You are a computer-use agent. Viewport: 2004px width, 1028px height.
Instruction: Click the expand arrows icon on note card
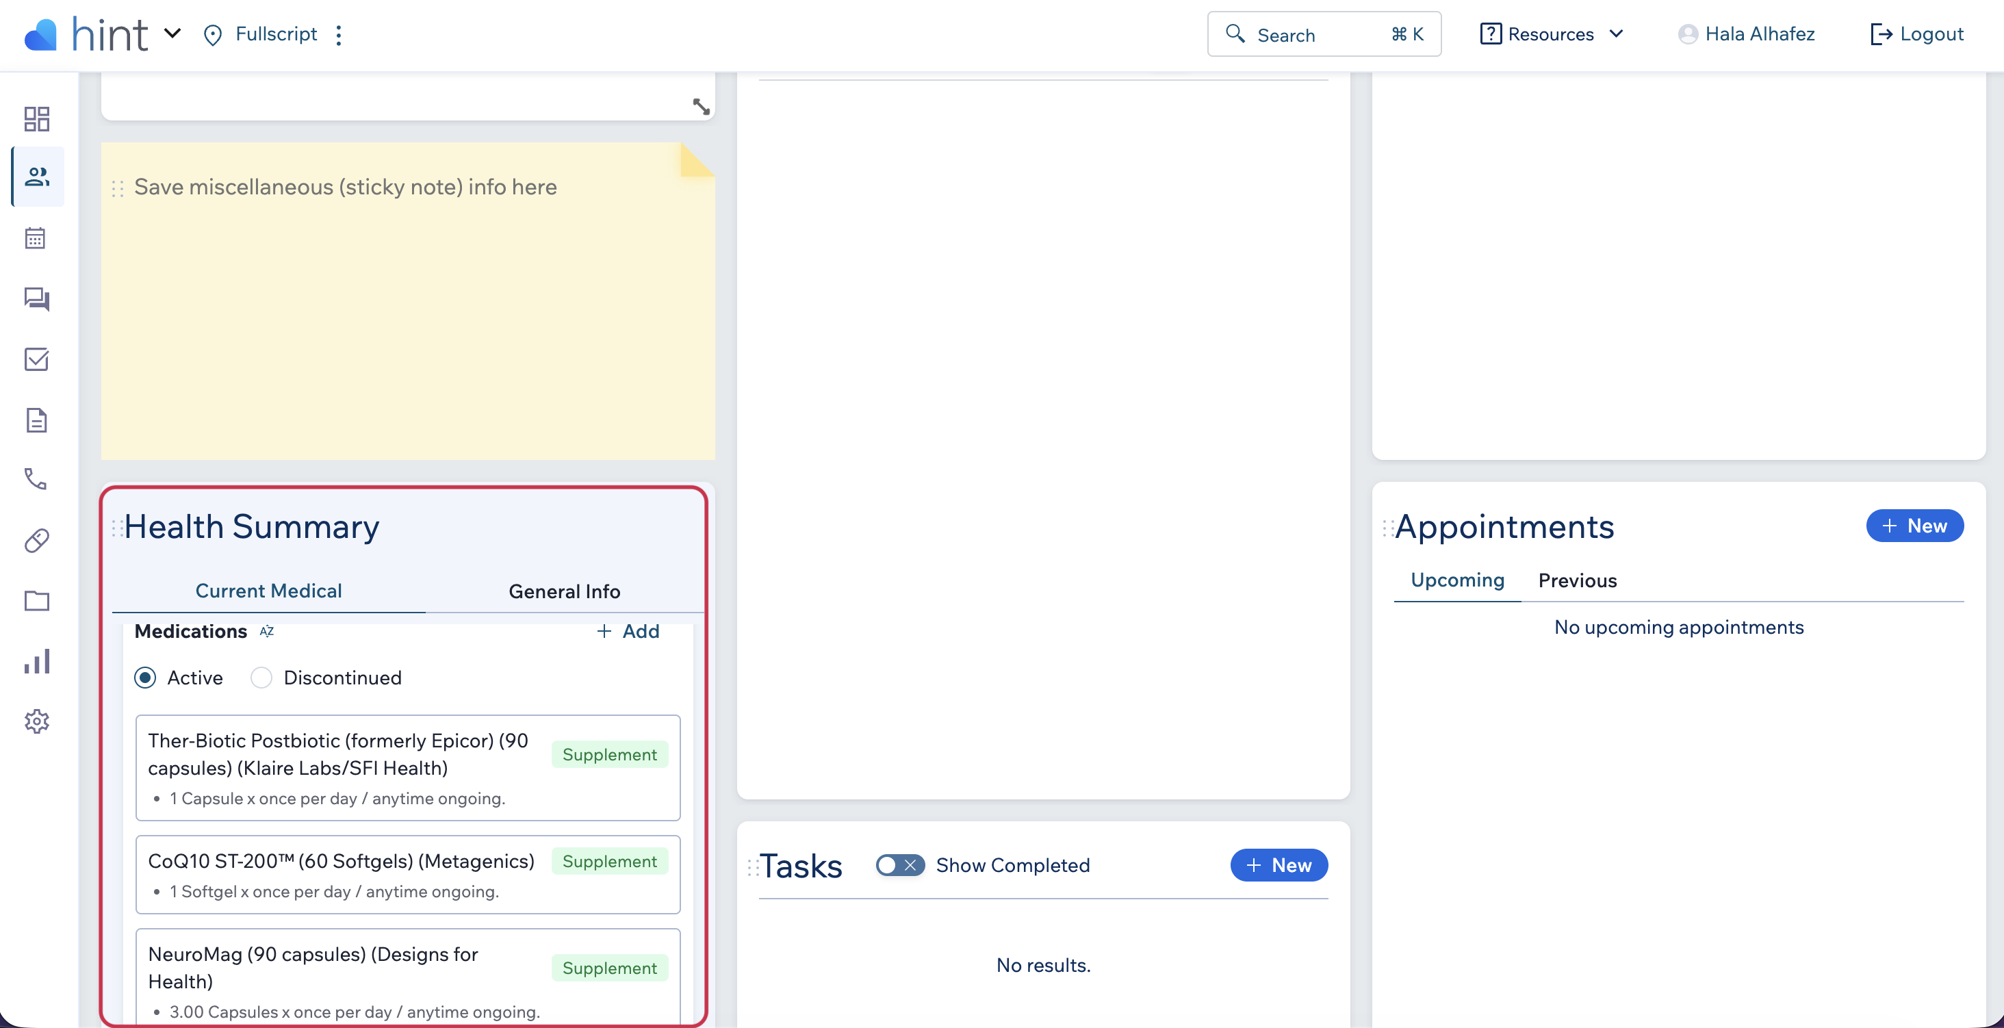click(x=700, y=107)
